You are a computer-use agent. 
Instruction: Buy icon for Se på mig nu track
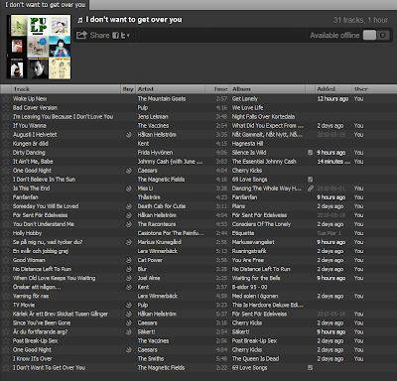[129, 242]
